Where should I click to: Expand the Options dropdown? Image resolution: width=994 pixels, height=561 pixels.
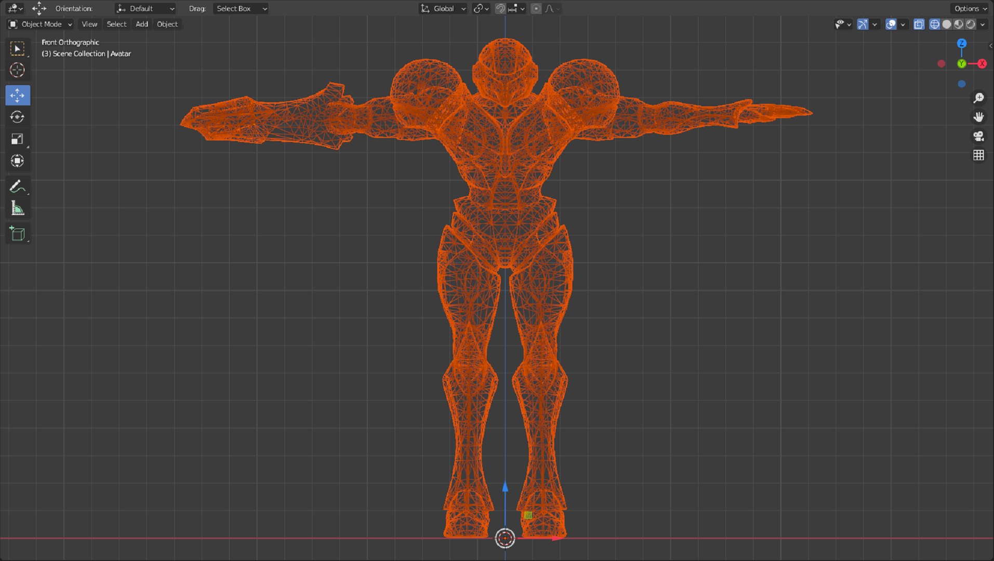[x=970, y=8]
